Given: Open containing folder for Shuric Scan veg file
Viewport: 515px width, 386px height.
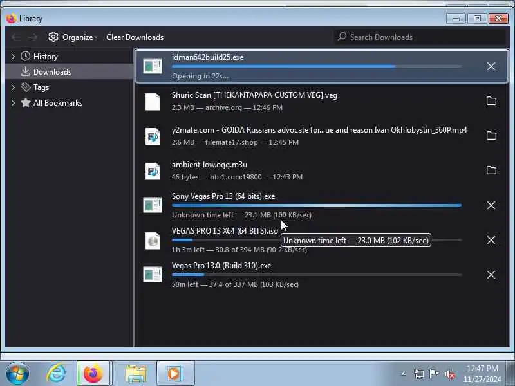Looking at the screenshot, I should [x=491, y=101].
